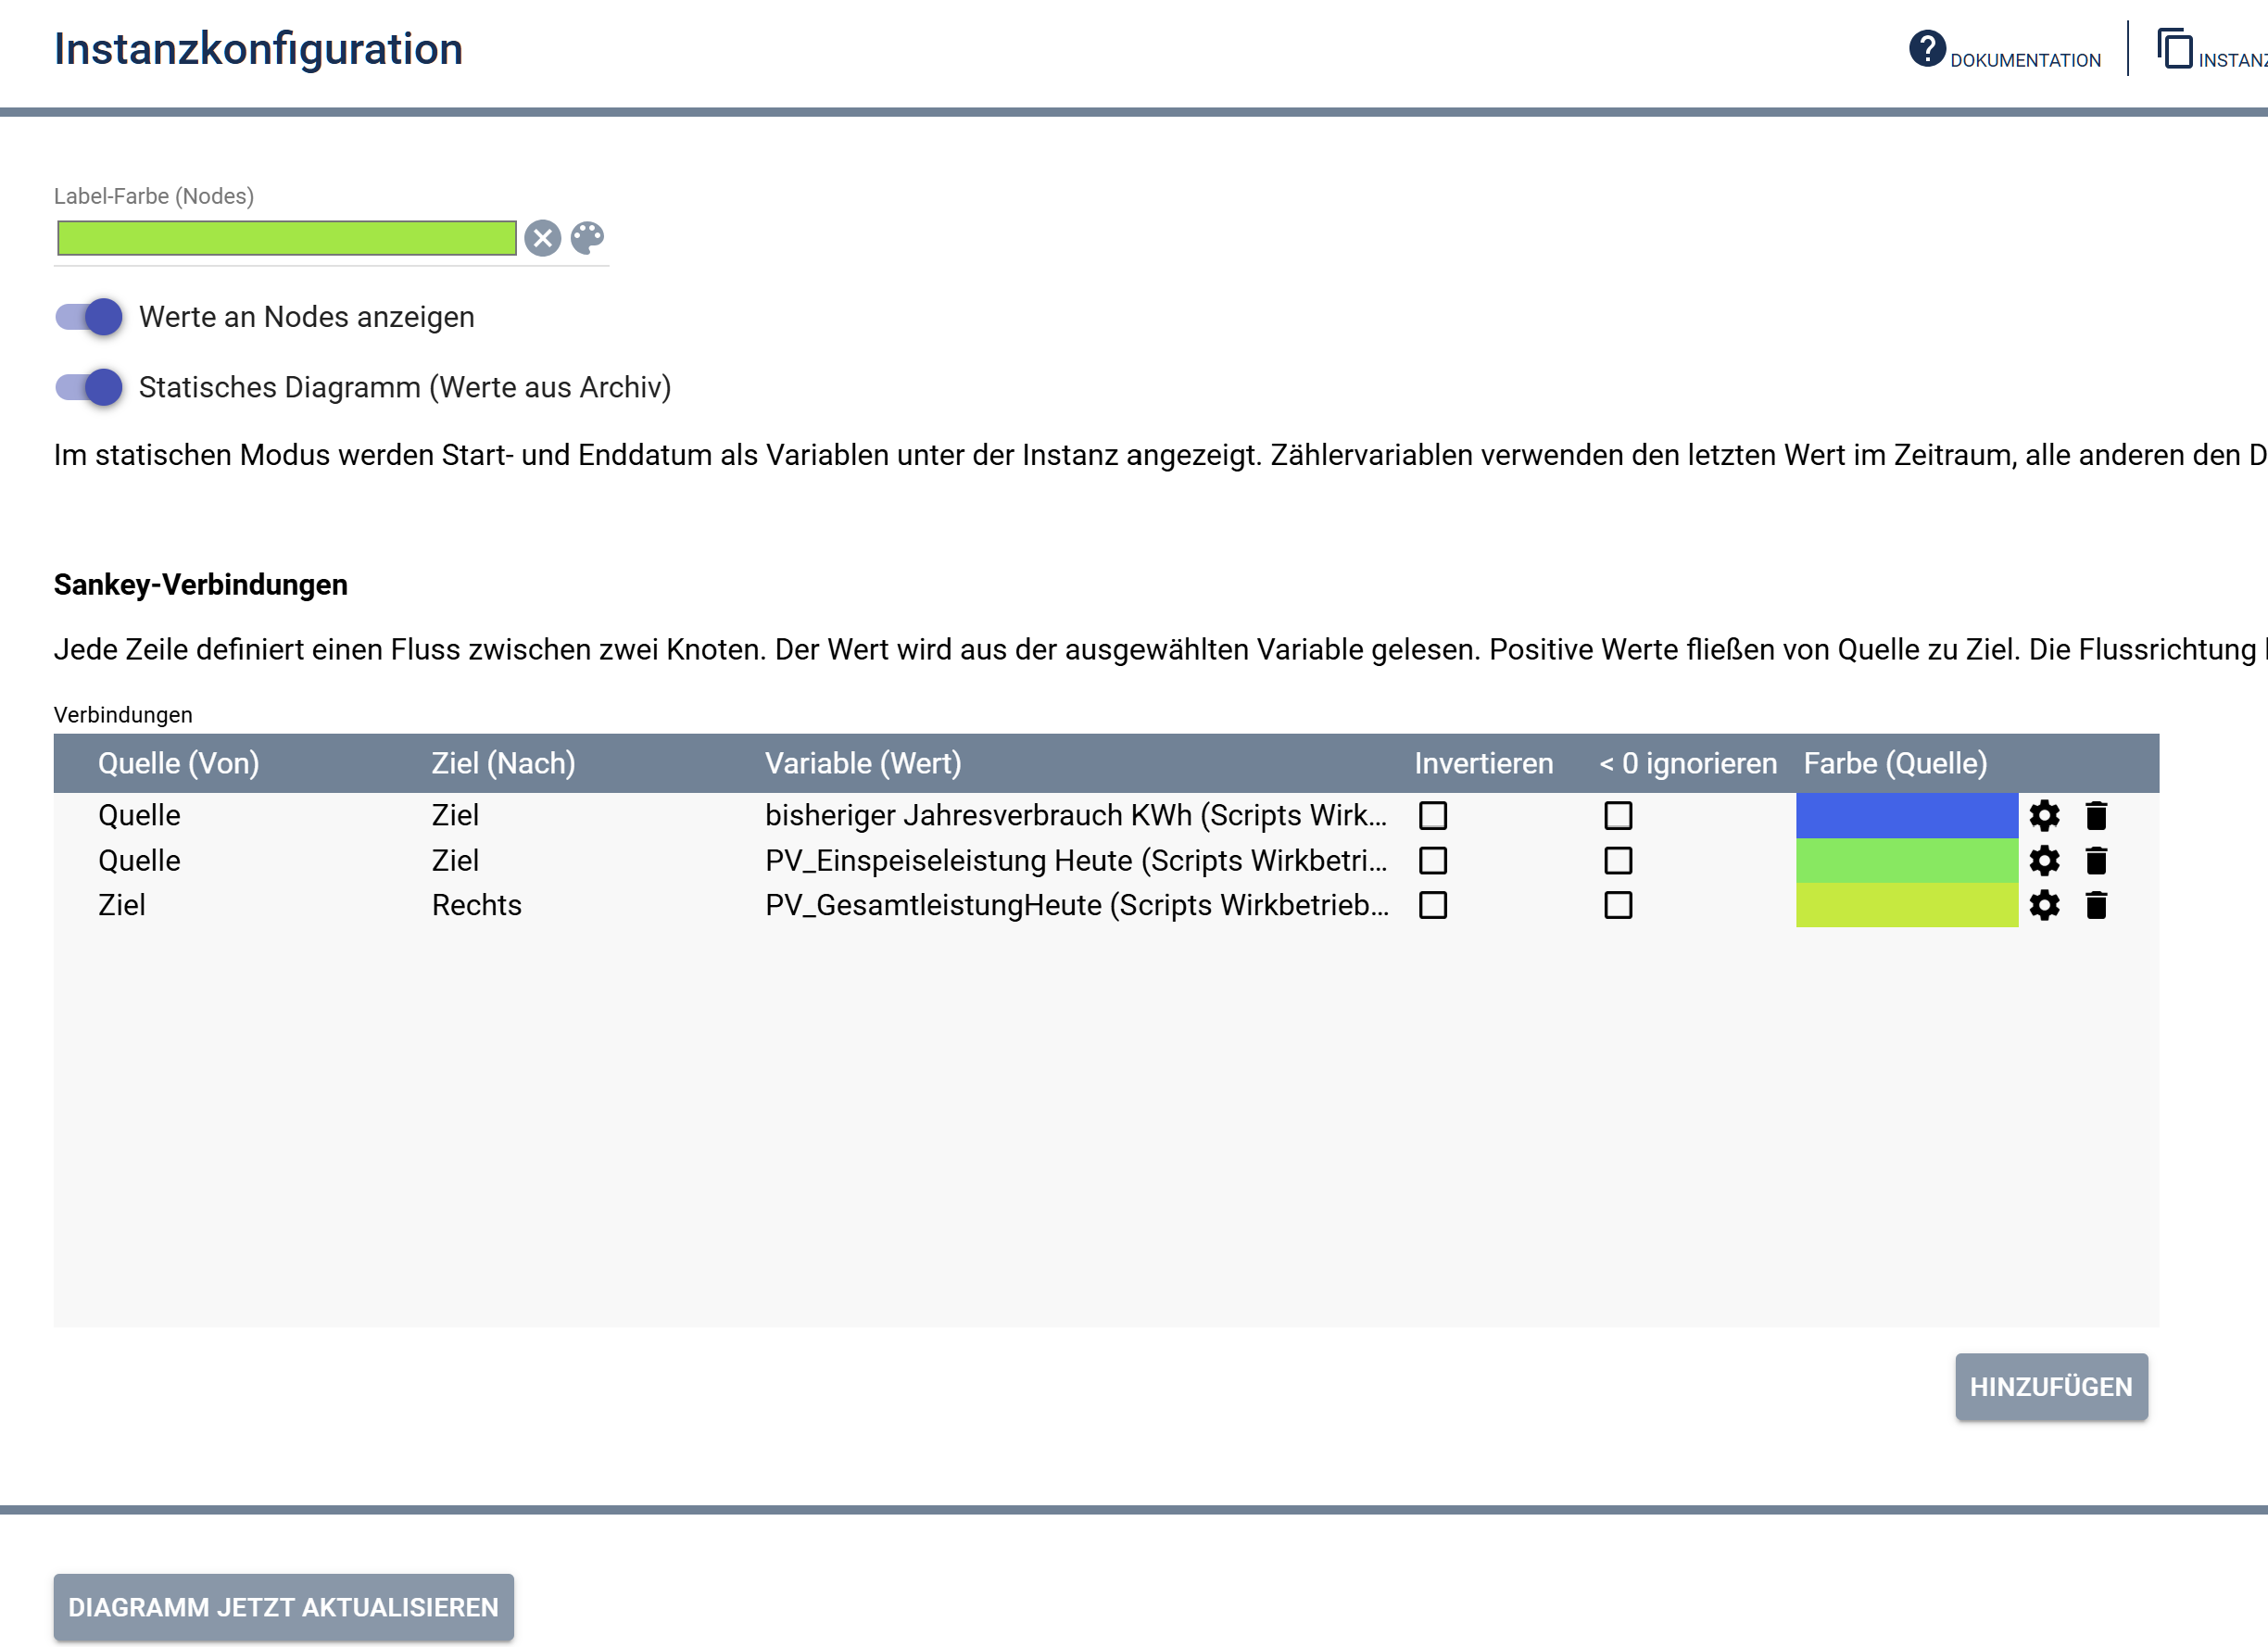2268x1647 pixels.
Task: Clear the Label-Farbe color value
Action: click(x=543, y=238)
